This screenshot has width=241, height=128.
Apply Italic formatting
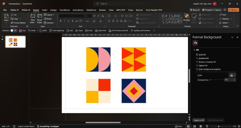[x=65, y=21]
